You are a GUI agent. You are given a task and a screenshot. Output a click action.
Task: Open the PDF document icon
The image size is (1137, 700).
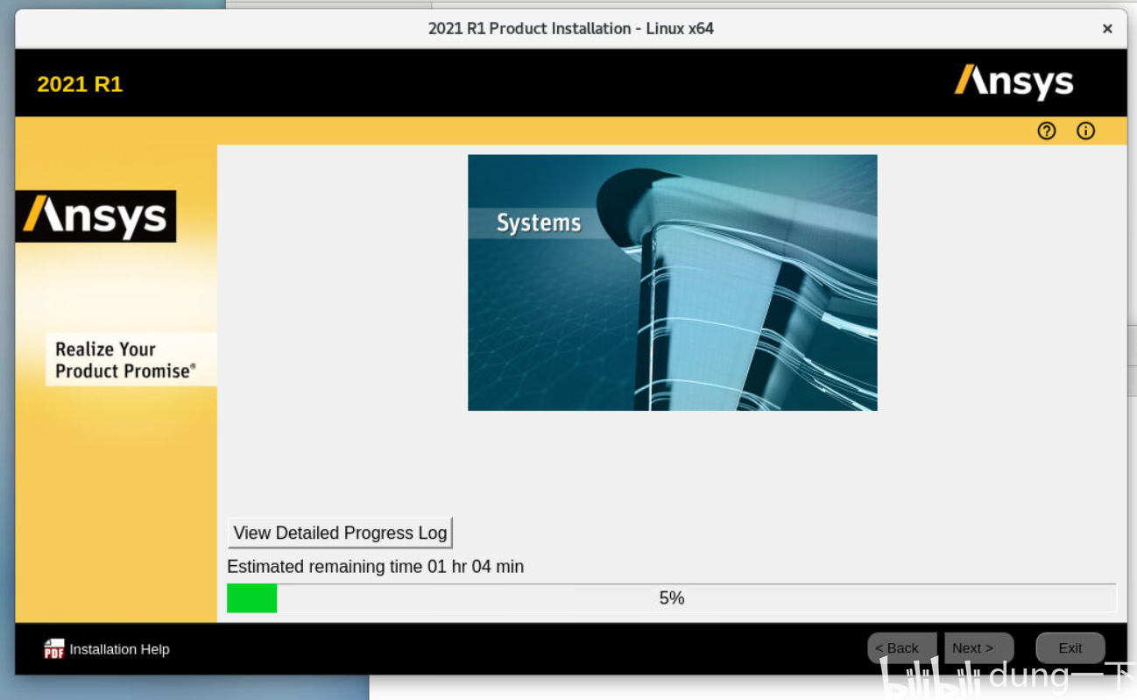pos(54,649)
